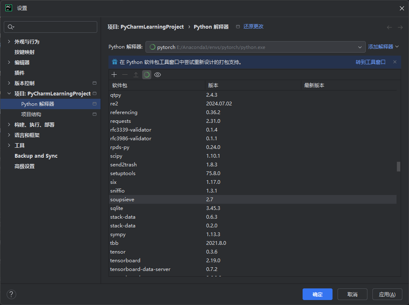Open the 添加解释器 dropdown
This screenshot has width=409, height=305.
point(383,46)
